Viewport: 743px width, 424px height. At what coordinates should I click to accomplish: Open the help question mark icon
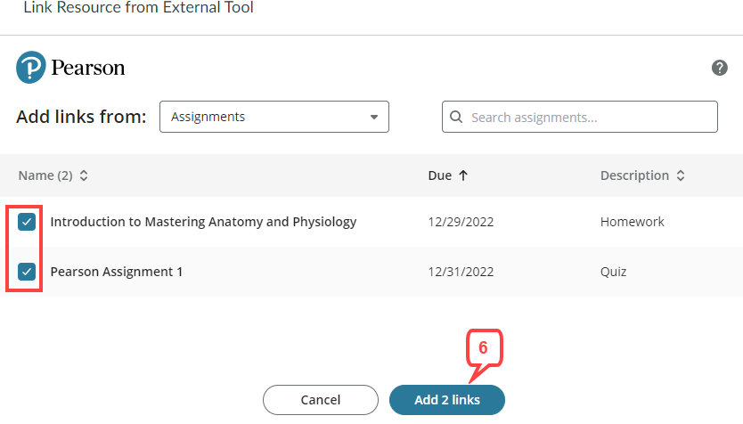719,68
